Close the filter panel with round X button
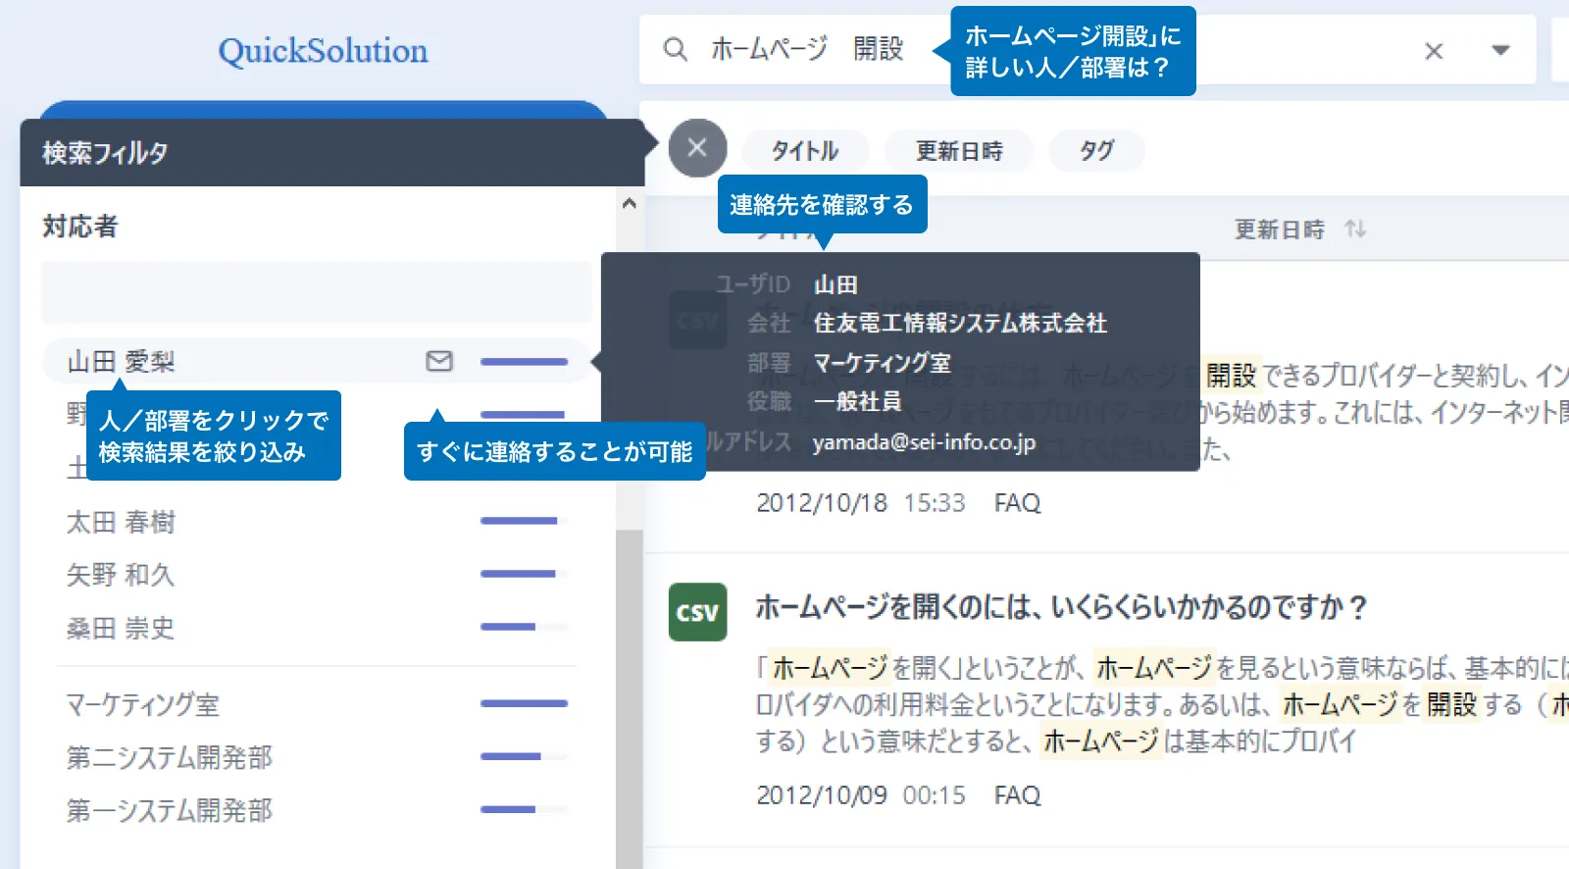The width and height of the screenshot is (1569, 869). pyautogui.click(x=697, y=148)
